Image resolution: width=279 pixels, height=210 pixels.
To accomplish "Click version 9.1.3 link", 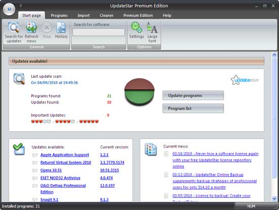I will [104, 199].
